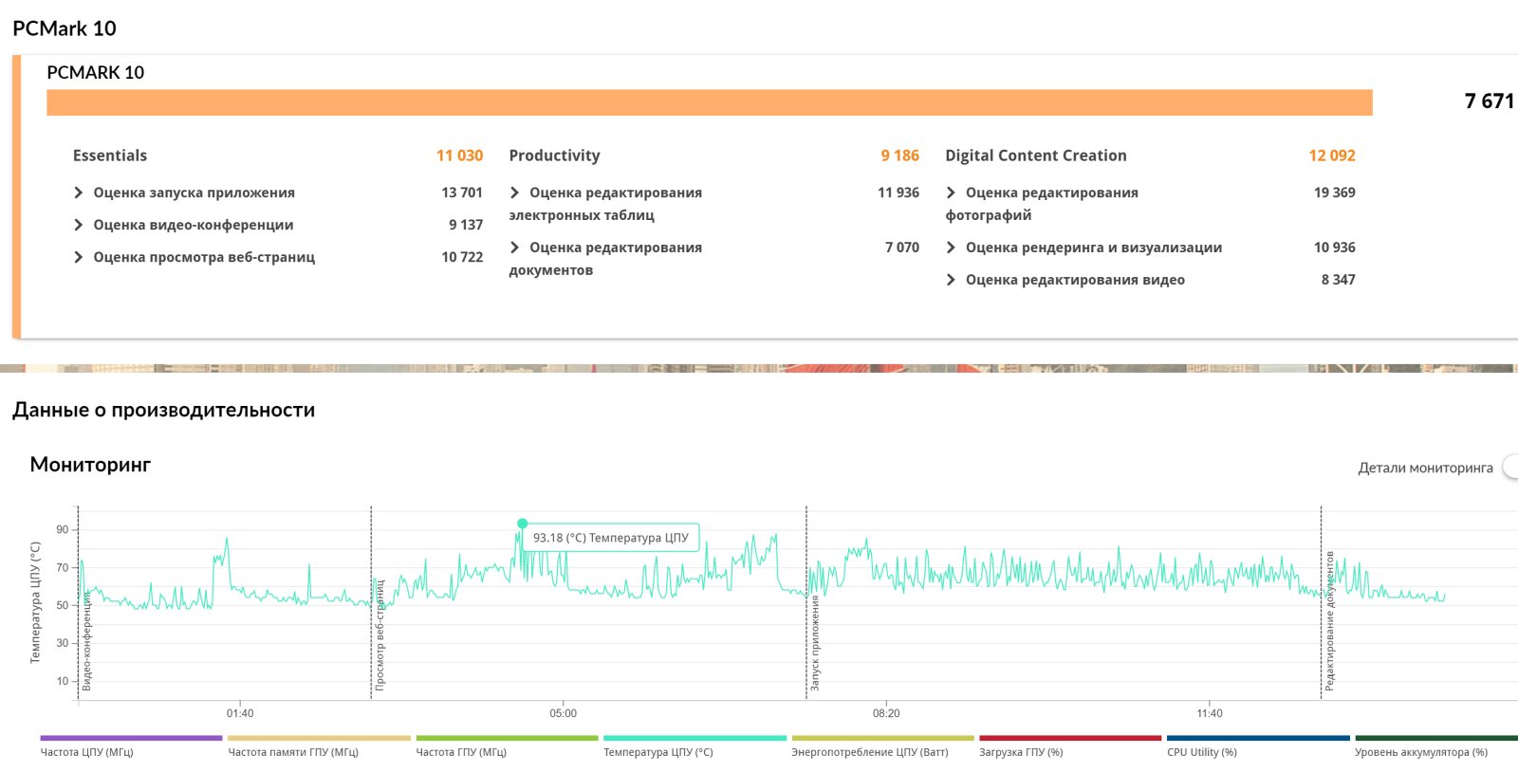
Task: Click the Просмотр веб-страниц timeline marker
Action: click(379, 635)
